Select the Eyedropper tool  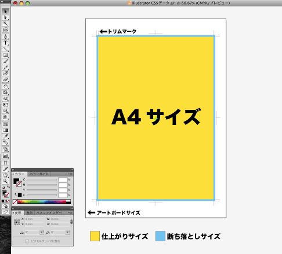[x=5, y=137]
